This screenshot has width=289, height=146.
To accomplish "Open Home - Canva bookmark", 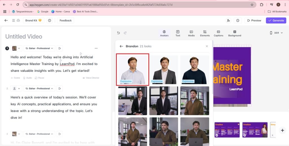I will click(60, 11).
